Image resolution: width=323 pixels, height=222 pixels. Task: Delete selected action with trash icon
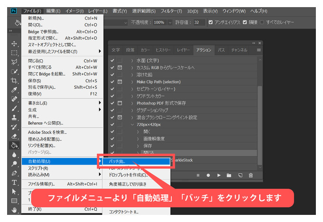click(251, 176)
